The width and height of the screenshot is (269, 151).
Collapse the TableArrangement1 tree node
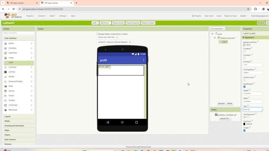[x=215, y=38]
